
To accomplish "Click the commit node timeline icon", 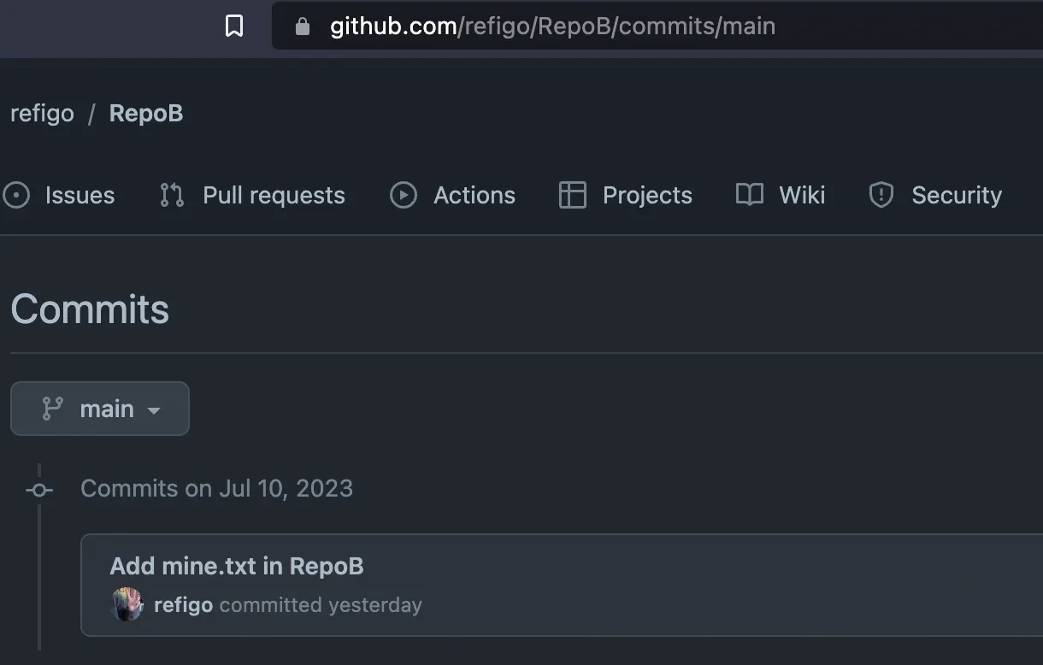I will [x=39, y=490].
